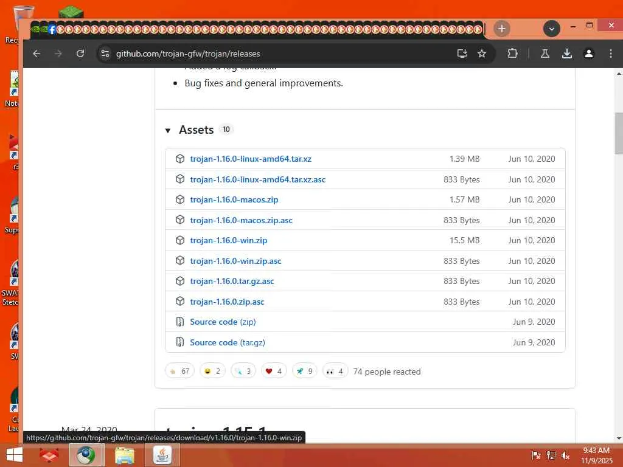The height and width of the screenshot is (467, 623).
Task: Click the muted volume tray icon
Action: coord(565,455)
